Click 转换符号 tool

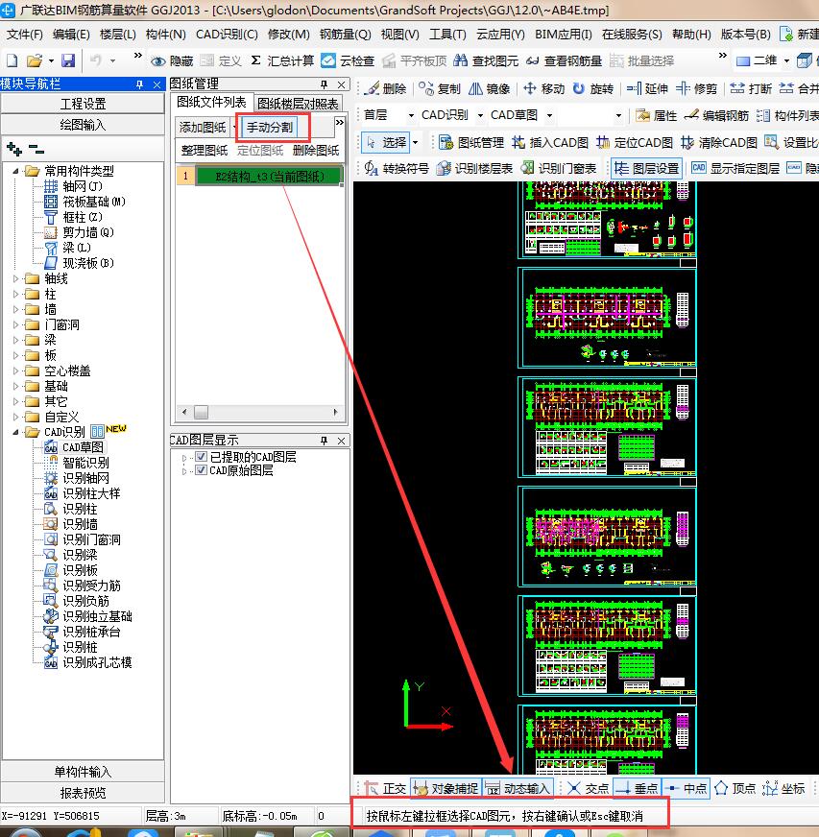pos(397,168)
